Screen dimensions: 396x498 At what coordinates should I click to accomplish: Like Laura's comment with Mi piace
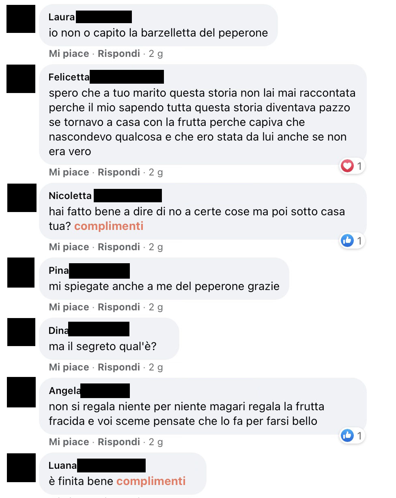[69, 54]
